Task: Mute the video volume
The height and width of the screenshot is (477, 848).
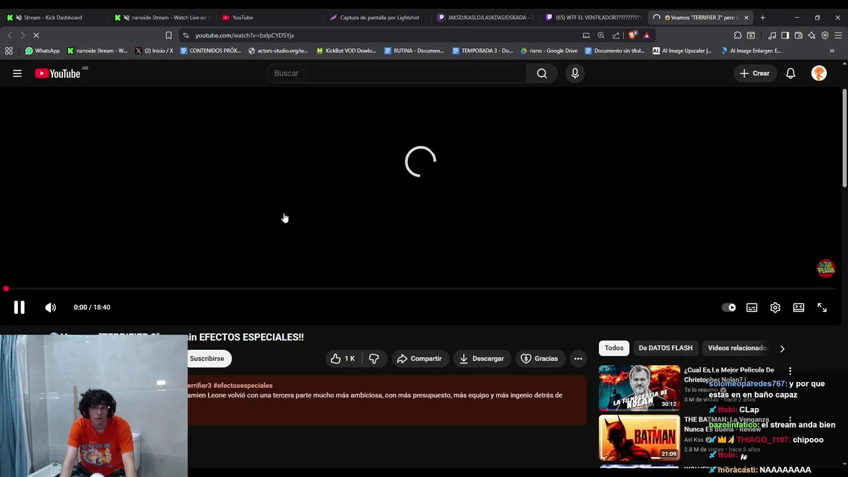Action: (50, 307)
